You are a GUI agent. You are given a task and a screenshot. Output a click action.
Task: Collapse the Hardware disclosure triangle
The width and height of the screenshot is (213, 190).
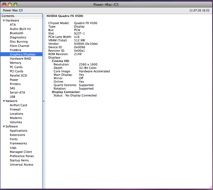(4, 21)
